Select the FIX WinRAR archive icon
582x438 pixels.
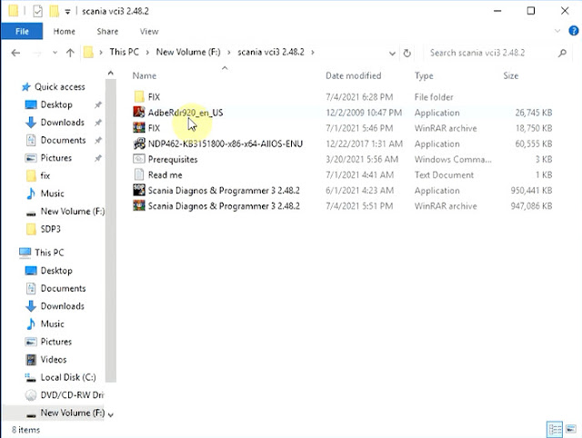(139, 128)
